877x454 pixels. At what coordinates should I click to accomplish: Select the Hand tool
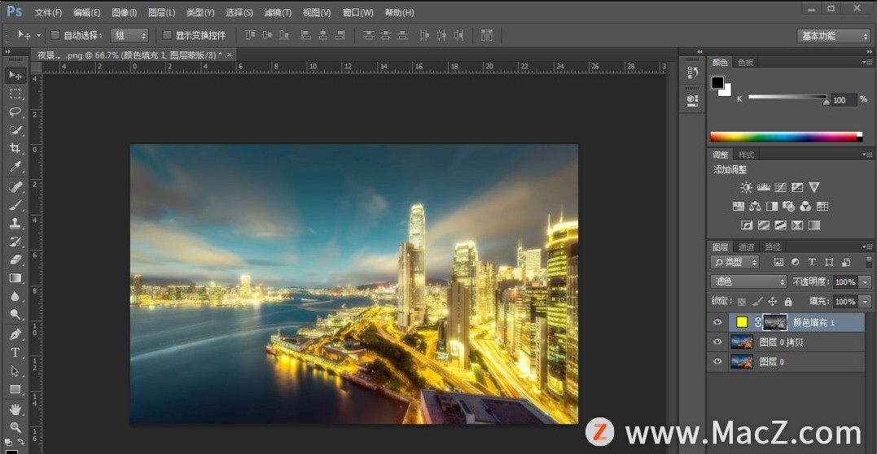[15, 409]
